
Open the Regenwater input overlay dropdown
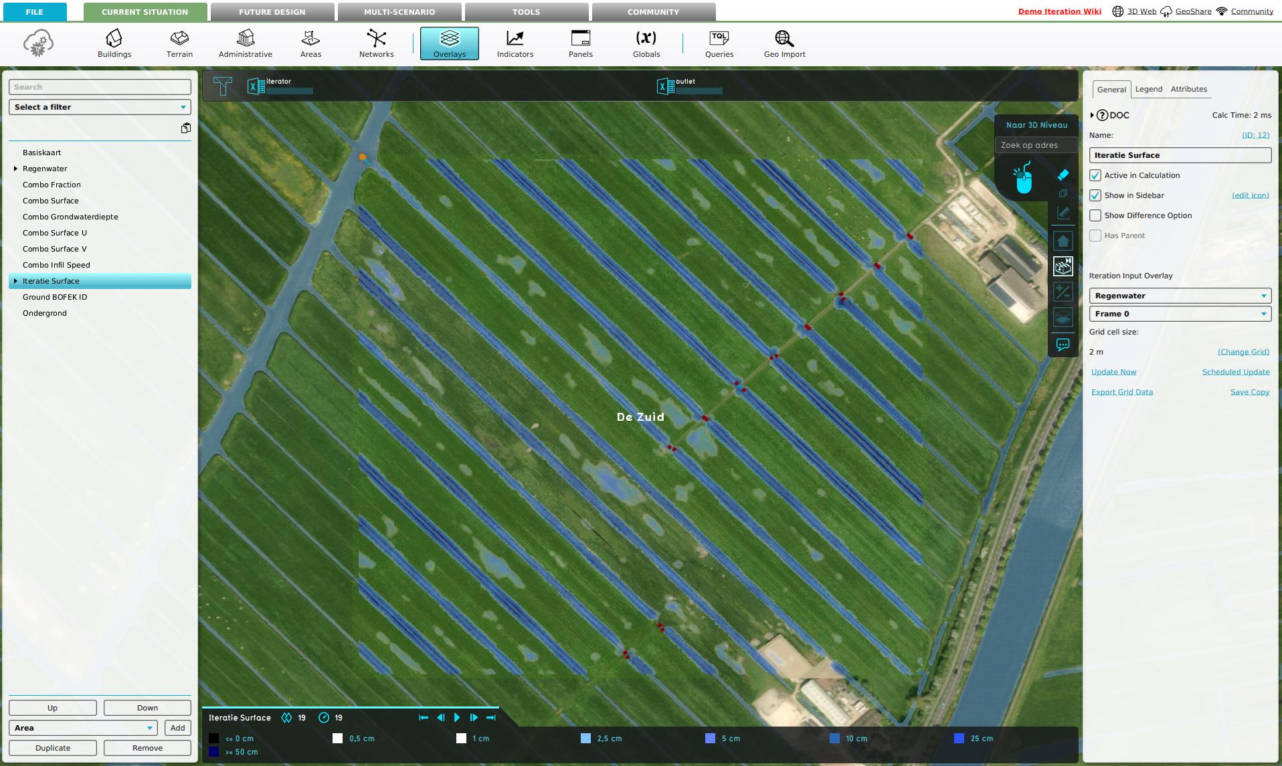click(x=1180, y=296)
